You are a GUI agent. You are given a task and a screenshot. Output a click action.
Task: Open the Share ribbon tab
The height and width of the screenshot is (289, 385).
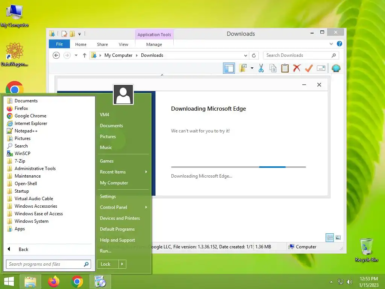[x=102, y=44]
